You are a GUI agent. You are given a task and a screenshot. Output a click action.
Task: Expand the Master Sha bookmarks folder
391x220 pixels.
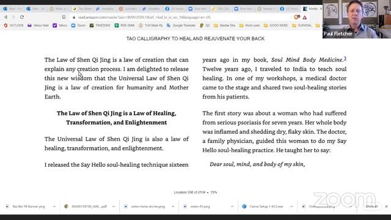(x=224, y=26)
